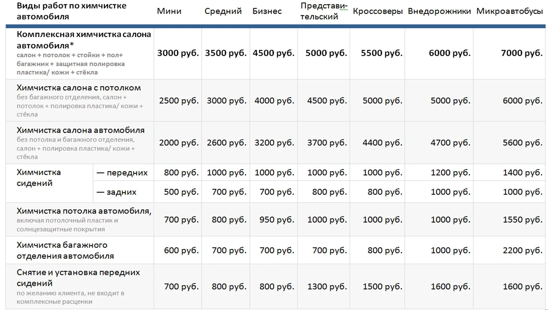The image size is (551, 310).
Task: Click the bold '4500 руб.' Бизнес price
Action: 273,53
